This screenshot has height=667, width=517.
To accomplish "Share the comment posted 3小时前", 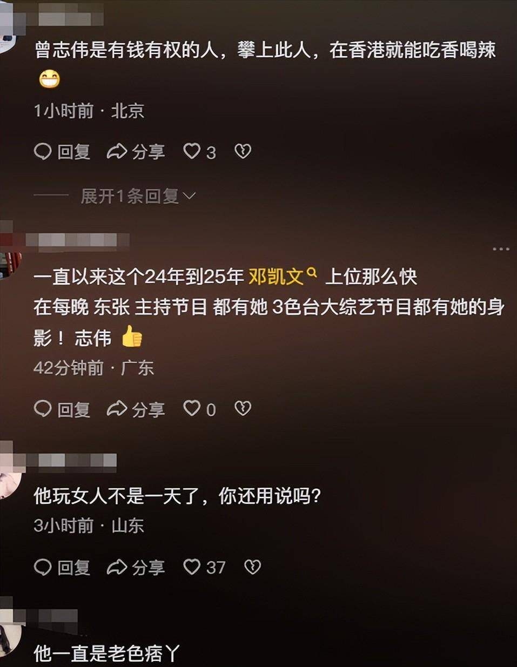I will [x=135, y=567].
